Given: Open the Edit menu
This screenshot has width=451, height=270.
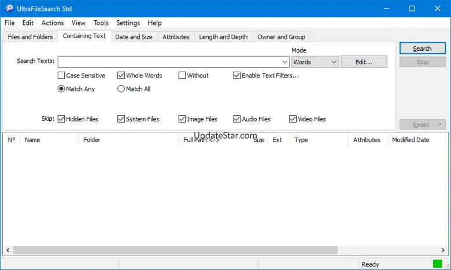Looking at the screenshot, I should (x=28, y=23).
